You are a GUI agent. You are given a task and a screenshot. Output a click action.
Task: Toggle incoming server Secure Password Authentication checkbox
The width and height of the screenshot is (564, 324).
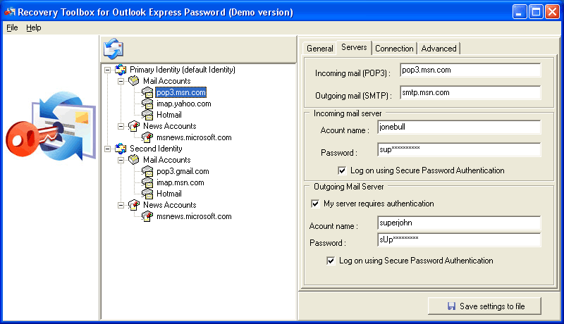pyautogui.click(x=342, y=170)
